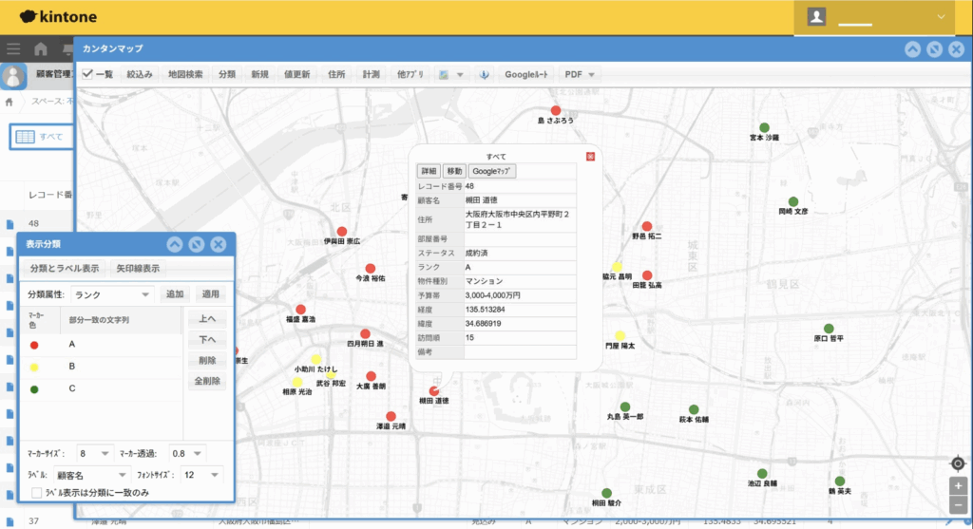Open the 分類属性 ランク dropdown

click(112, 294)
